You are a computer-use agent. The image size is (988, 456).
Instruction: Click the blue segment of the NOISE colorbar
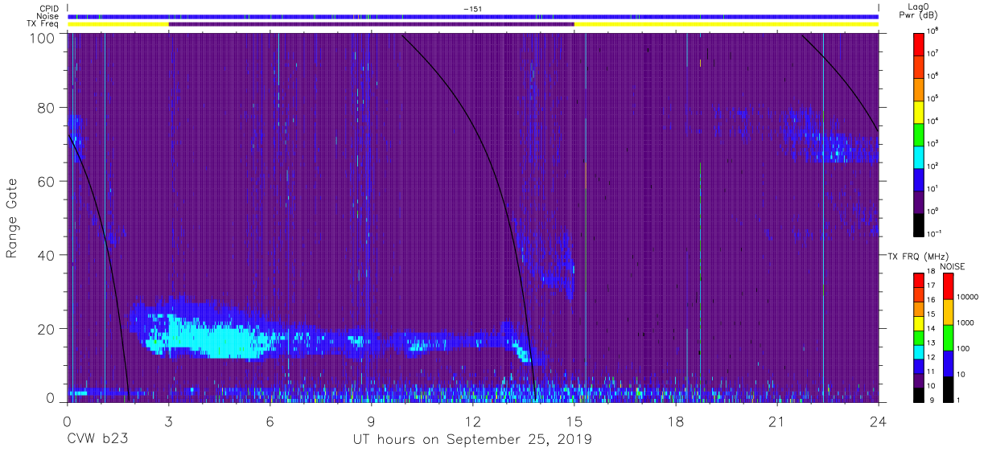[x=949, y=364]
